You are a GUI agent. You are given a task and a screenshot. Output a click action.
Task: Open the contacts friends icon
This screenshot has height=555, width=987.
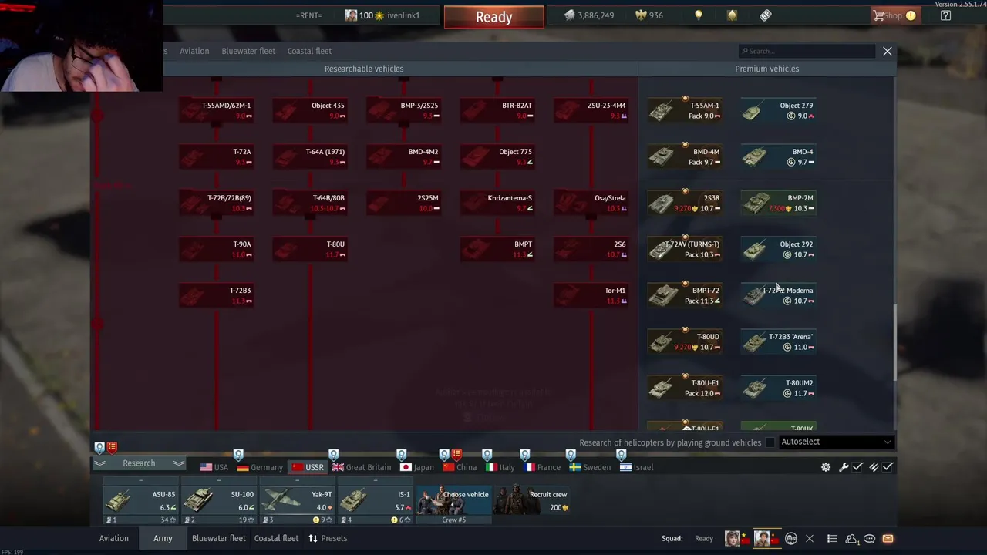851,538
